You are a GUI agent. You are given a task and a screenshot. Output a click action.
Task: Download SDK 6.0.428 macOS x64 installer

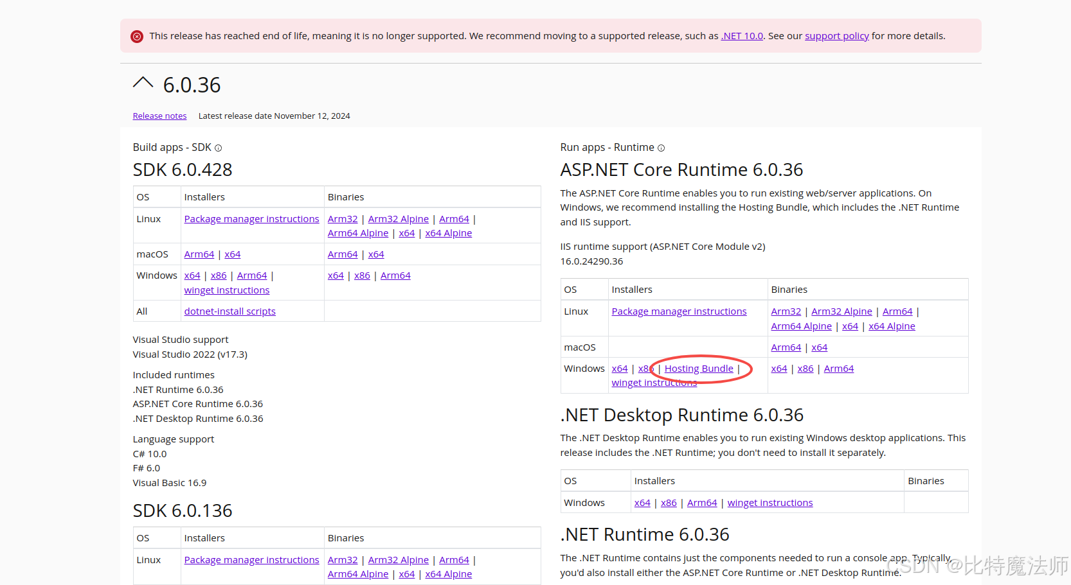click(232, 254)
